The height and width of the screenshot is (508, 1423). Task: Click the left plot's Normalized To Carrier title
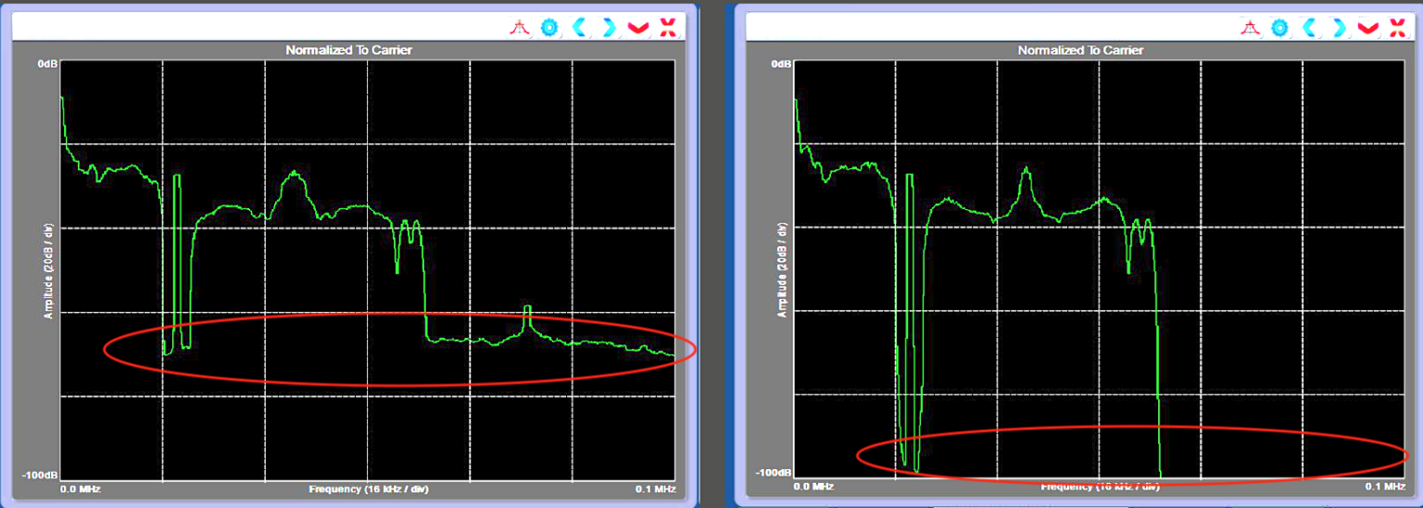click(348, 50)
